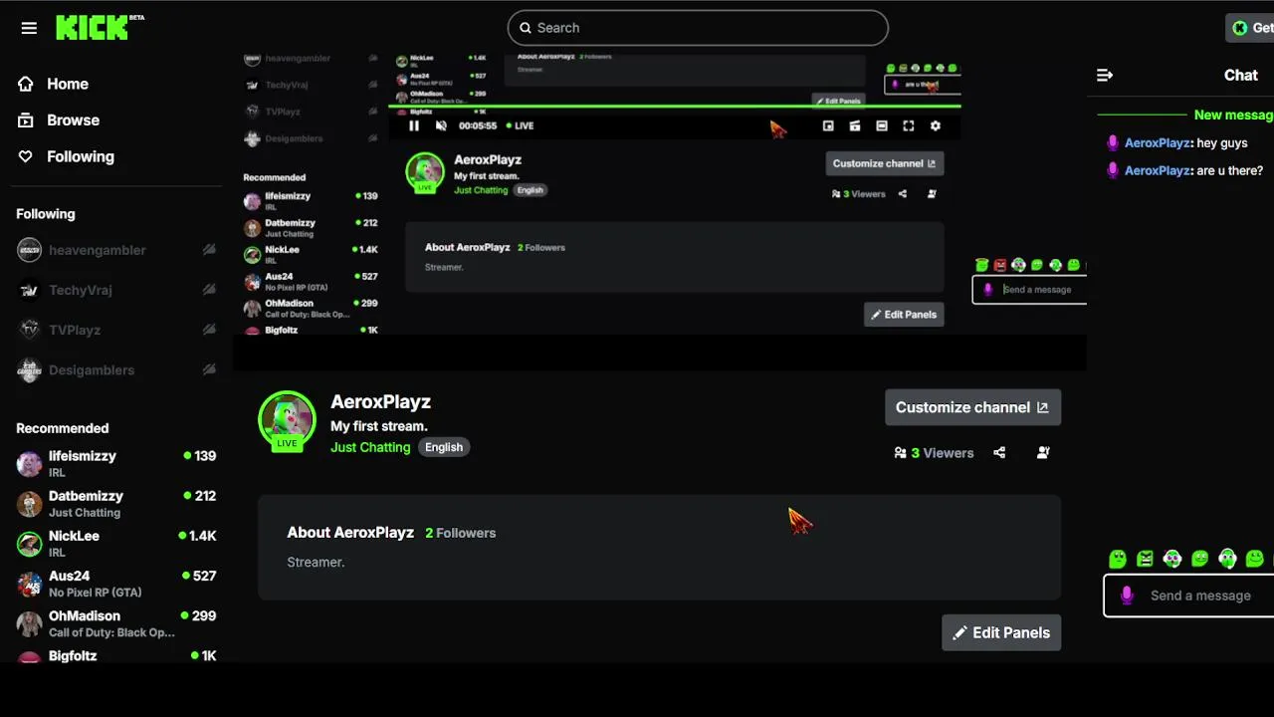The width and height of the screenshot is (1274, 717).
Task: Click the offline icon beside TechyVraj
Action: pos(209,290)
